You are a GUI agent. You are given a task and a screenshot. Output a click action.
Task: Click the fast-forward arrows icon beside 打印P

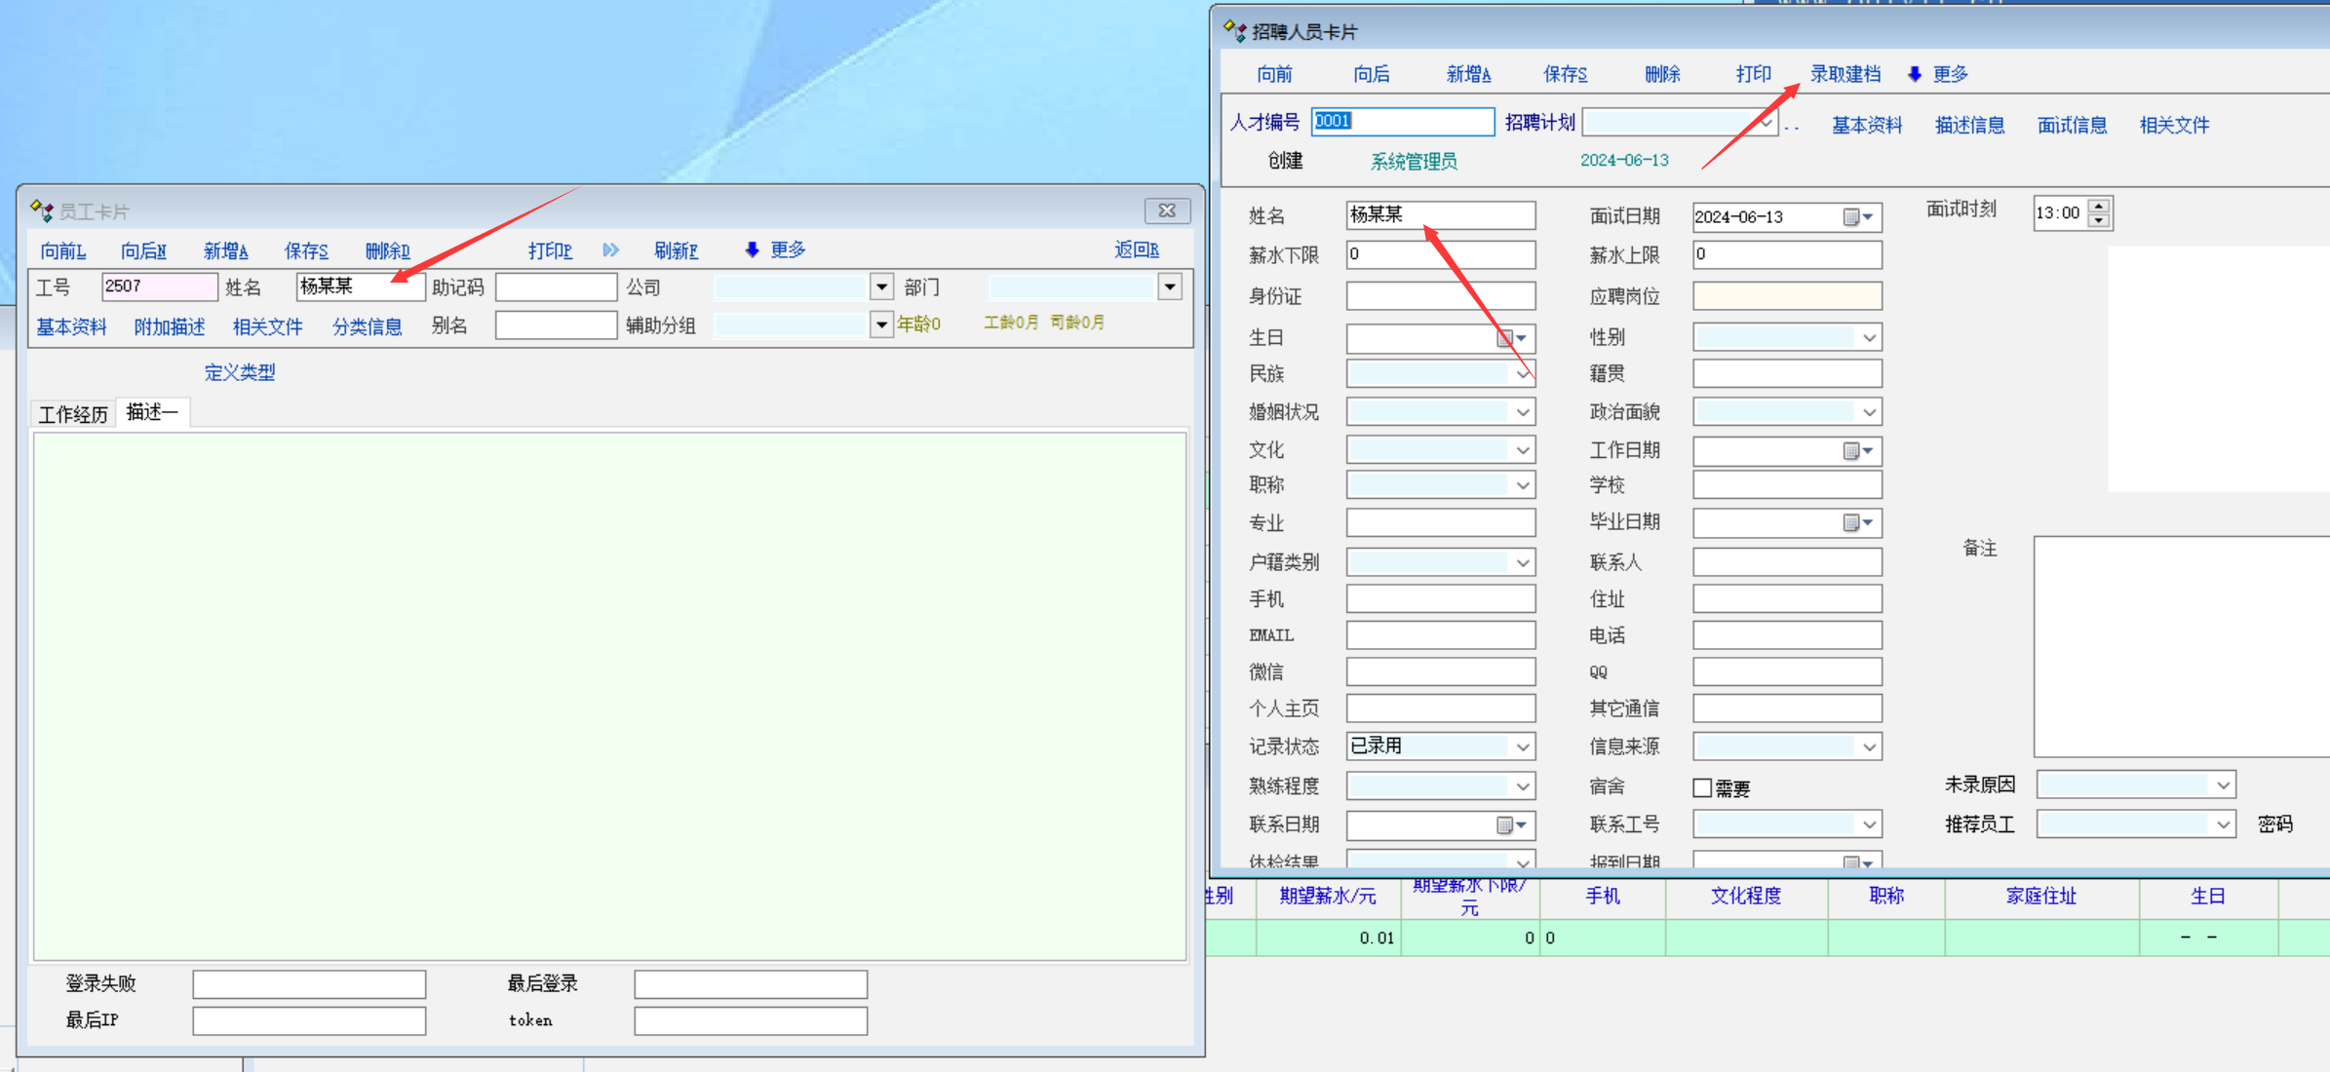[610, 250]
